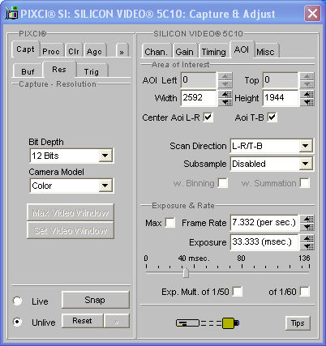
Task: Show more PIXCI tabs with » arrow
Action: pos(122,51)
